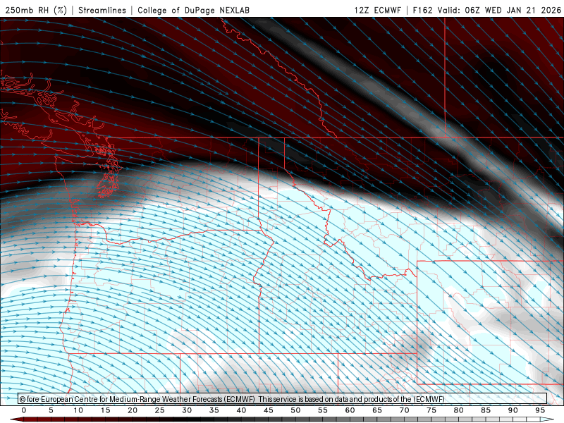
Task: Select the '95' legend number
Action: click(540, 410)
